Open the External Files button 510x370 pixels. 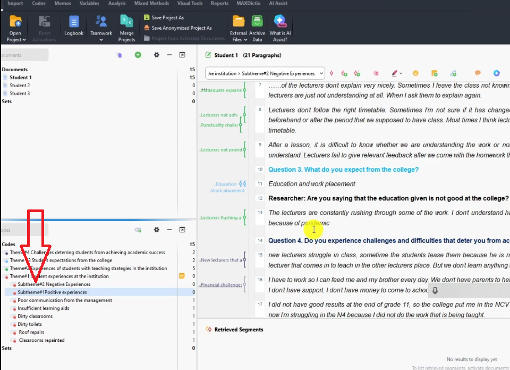239,29
